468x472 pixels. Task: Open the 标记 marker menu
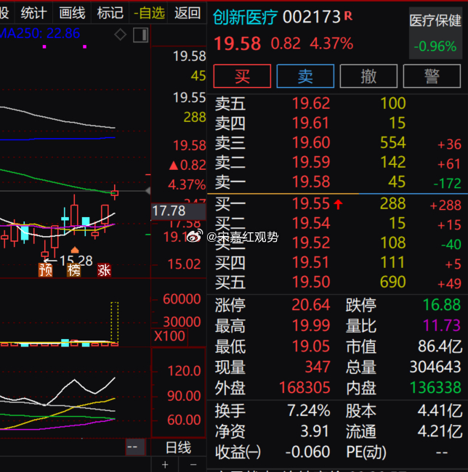(110, 13)
